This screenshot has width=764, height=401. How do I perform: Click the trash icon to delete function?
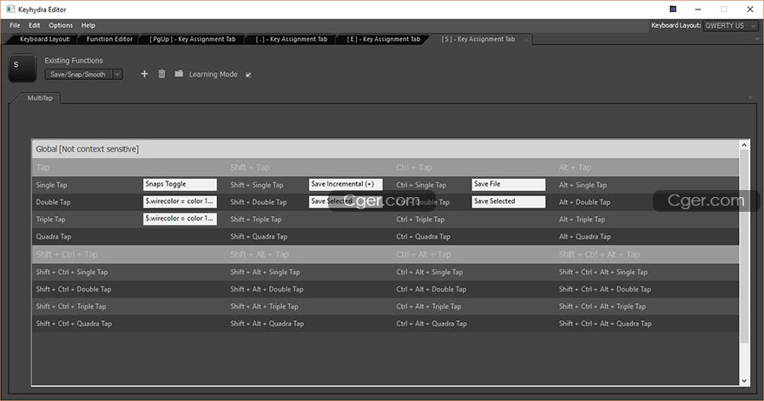coord(161,75)
